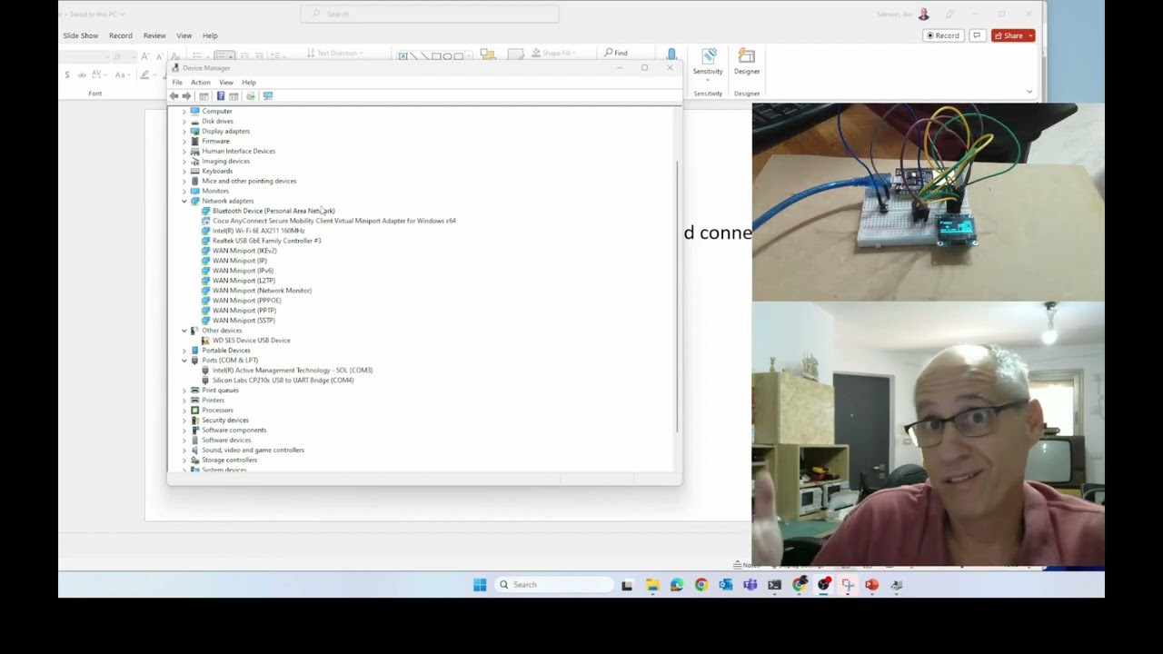Click the Record button in PowerPoint header
Viewport: 1163px width, 654px height.
pos(942,35)
